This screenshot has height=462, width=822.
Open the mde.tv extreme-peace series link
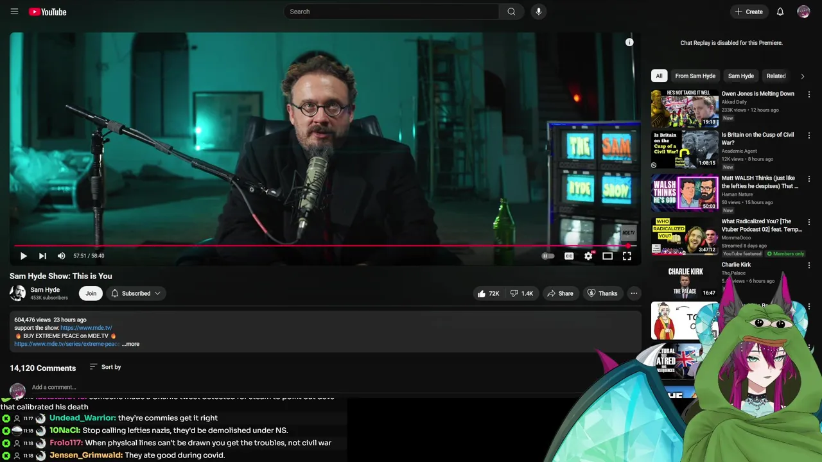click(x=67, y=344)
